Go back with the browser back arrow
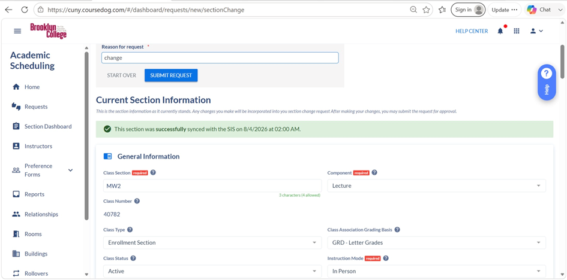The height and width of the screenshot is (280, 567). coord(8,10)
